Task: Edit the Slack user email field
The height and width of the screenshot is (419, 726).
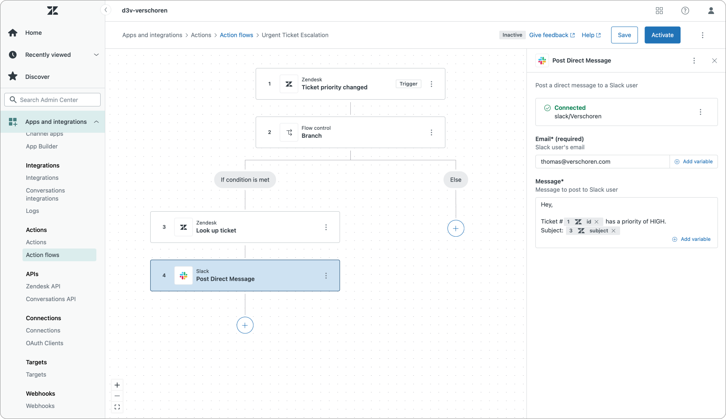Action: pos(602,162)
